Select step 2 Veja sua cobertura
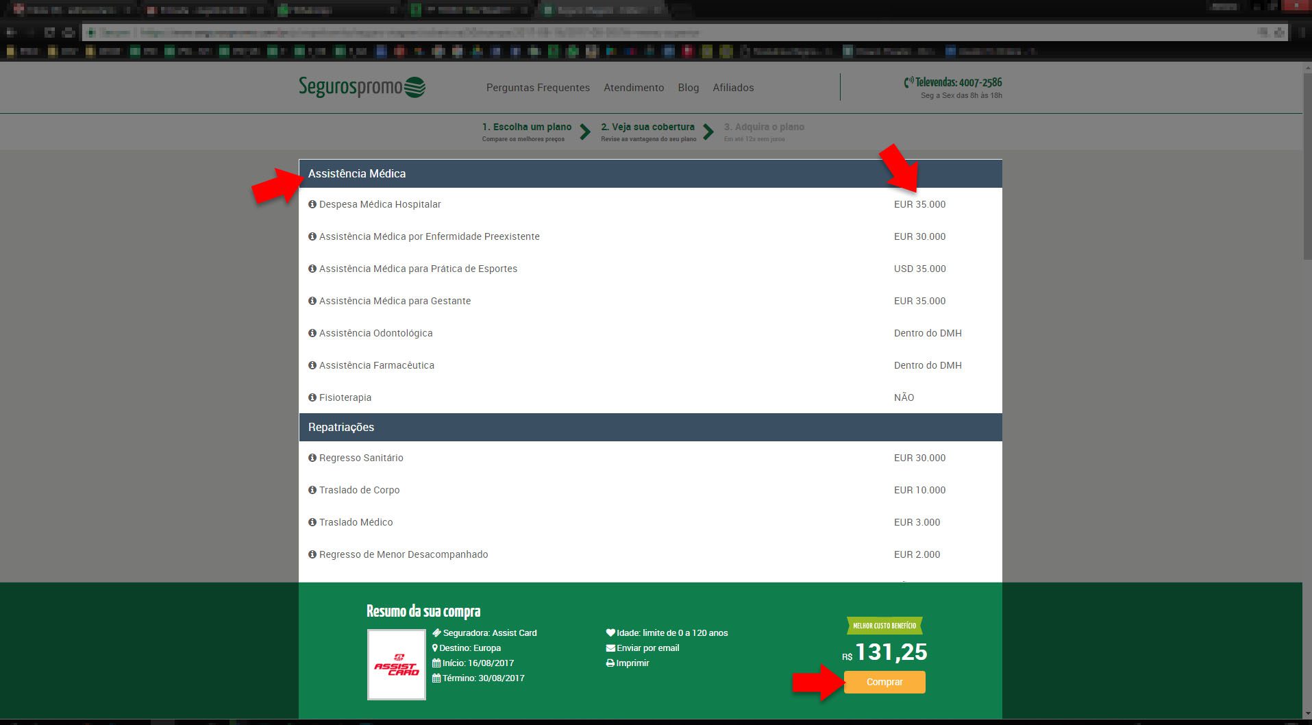 [x=648, y=132]
